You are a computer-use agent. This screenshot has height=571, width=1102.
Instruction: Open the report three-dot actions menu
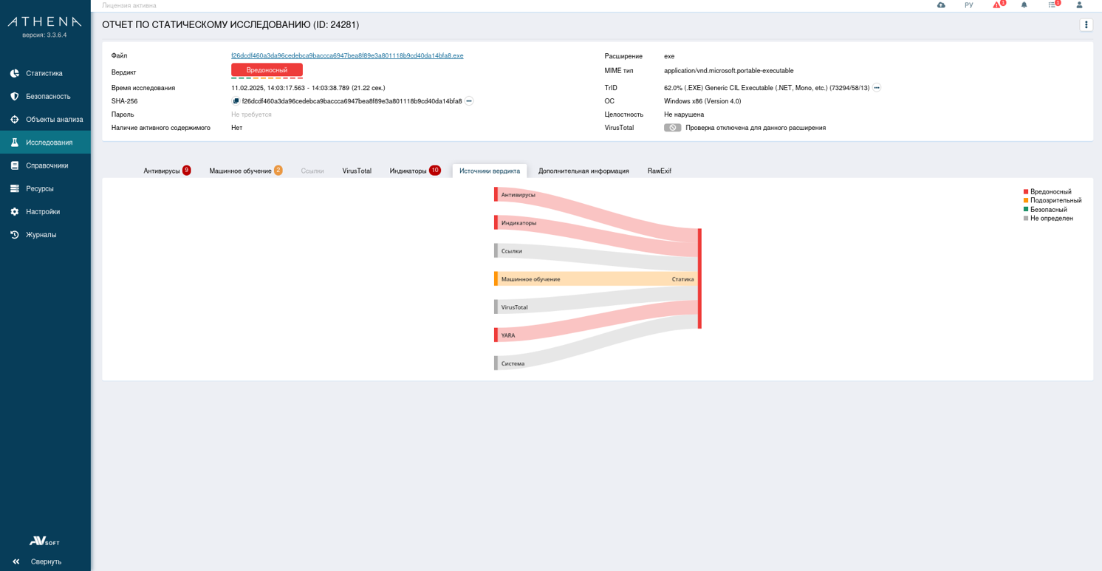1086,25
